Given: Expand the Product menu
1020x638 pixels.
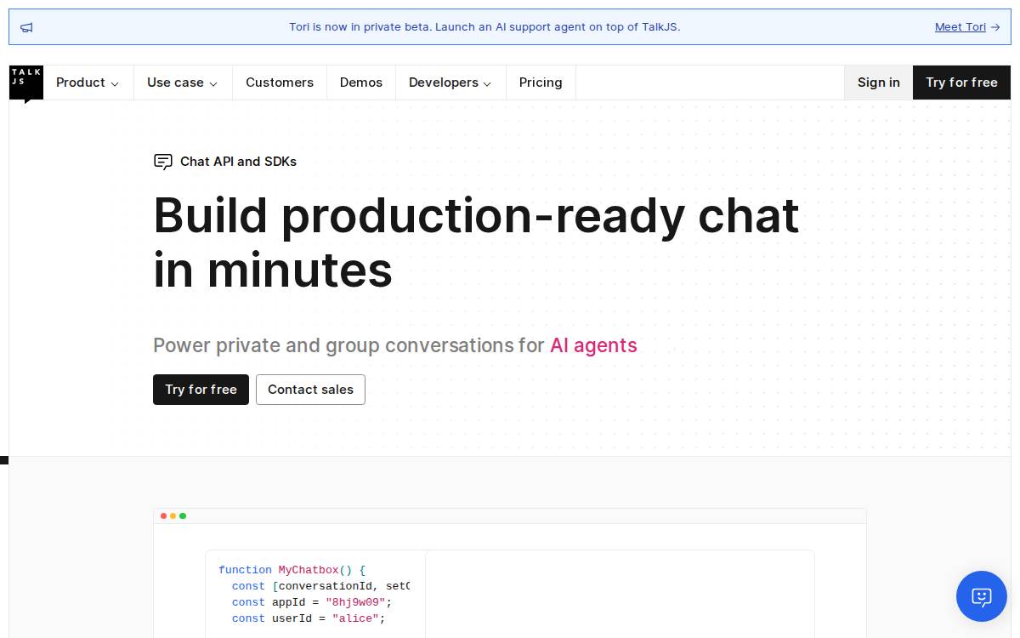Looking at the screenshot, I should point(88,83).
